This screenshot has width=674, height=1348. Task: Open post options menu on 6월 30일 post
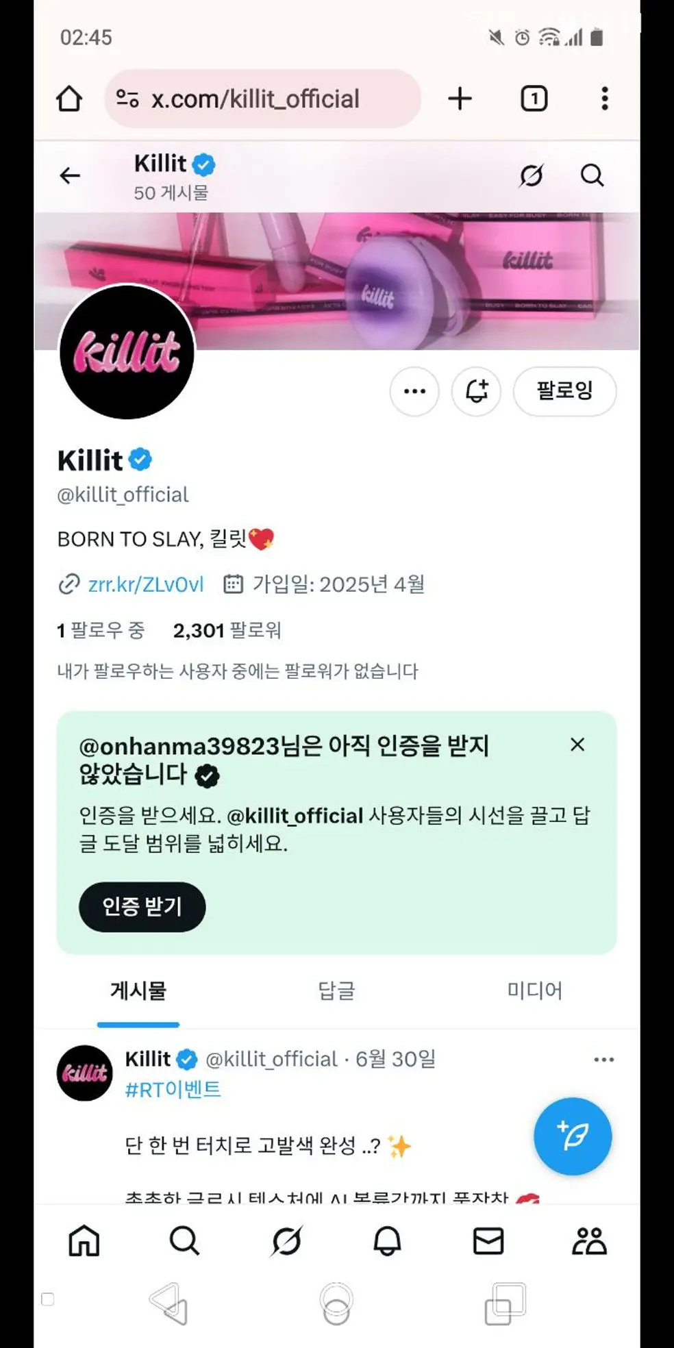coord(603,1060)
